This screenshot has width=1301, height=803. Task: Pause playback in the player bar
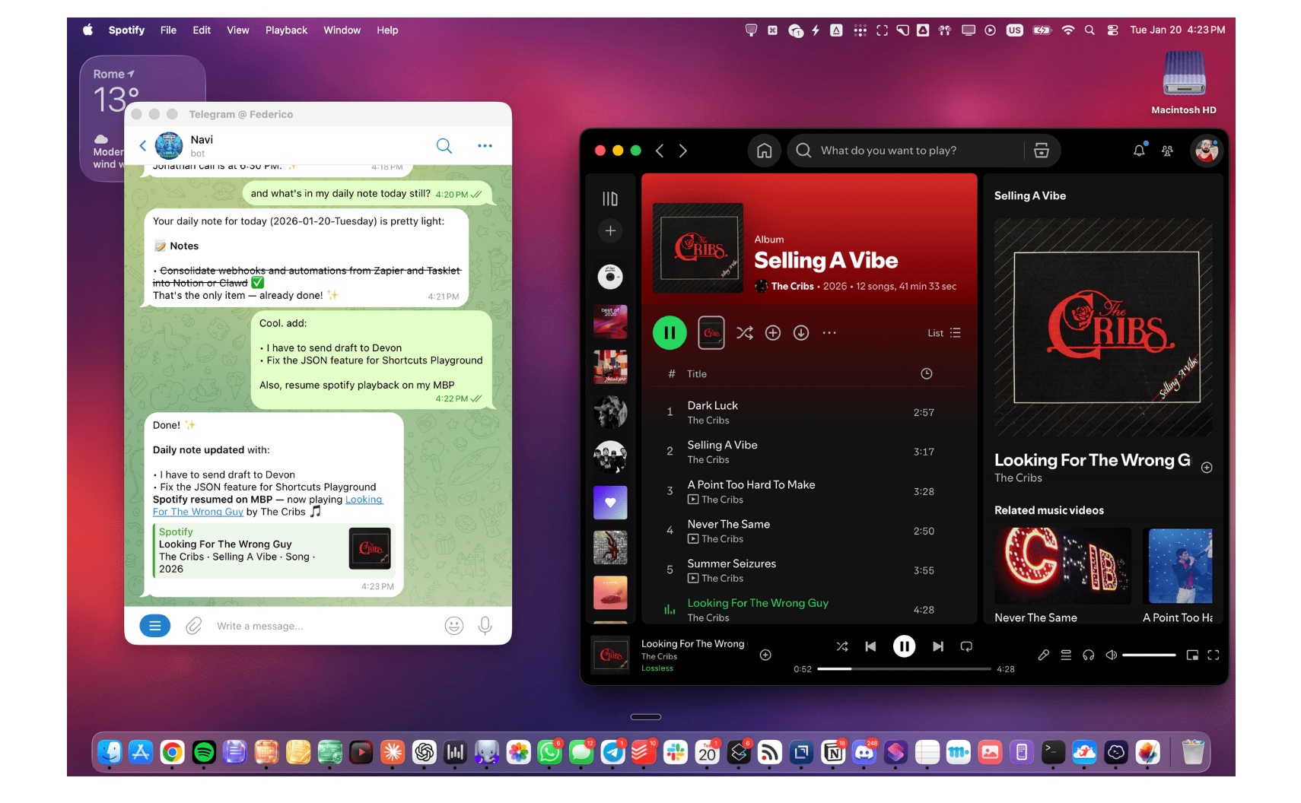(x=904, y=646)
